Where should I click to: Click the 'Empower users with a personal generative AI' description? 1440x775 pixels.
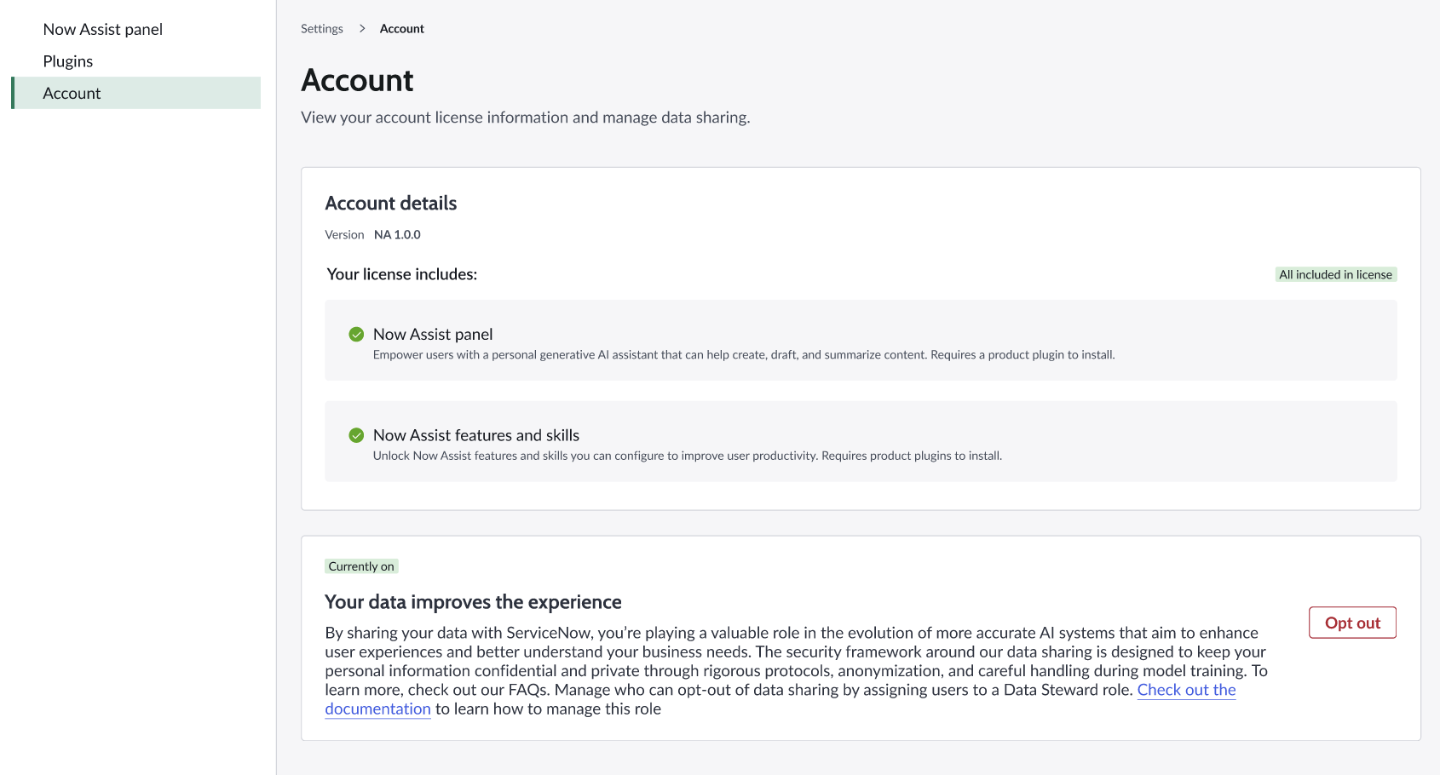(x=744, y=355)
